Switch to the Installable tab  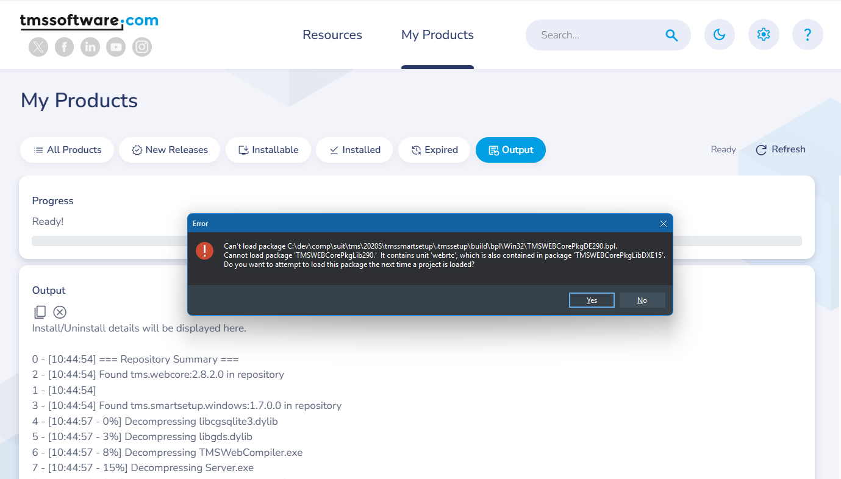pyautogui.click(x=268, y=150)
